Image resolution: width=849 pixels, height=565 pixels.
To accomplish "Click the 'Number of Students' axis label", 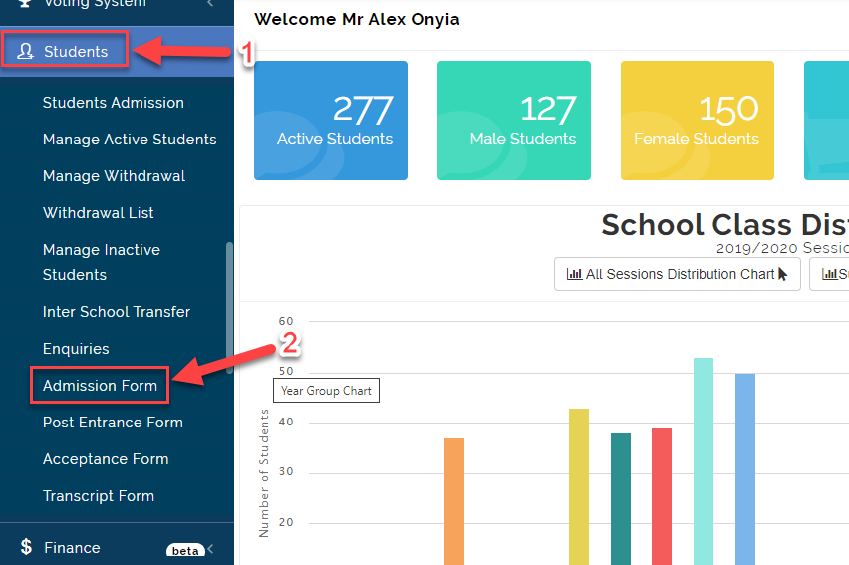I will point(264,473).
